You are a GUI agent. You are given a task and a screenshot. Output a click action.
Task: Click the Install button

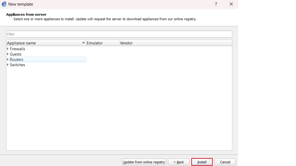point(202,162)
